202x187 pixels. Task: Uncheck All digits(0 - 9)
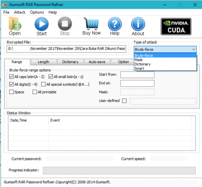[11, 84]
